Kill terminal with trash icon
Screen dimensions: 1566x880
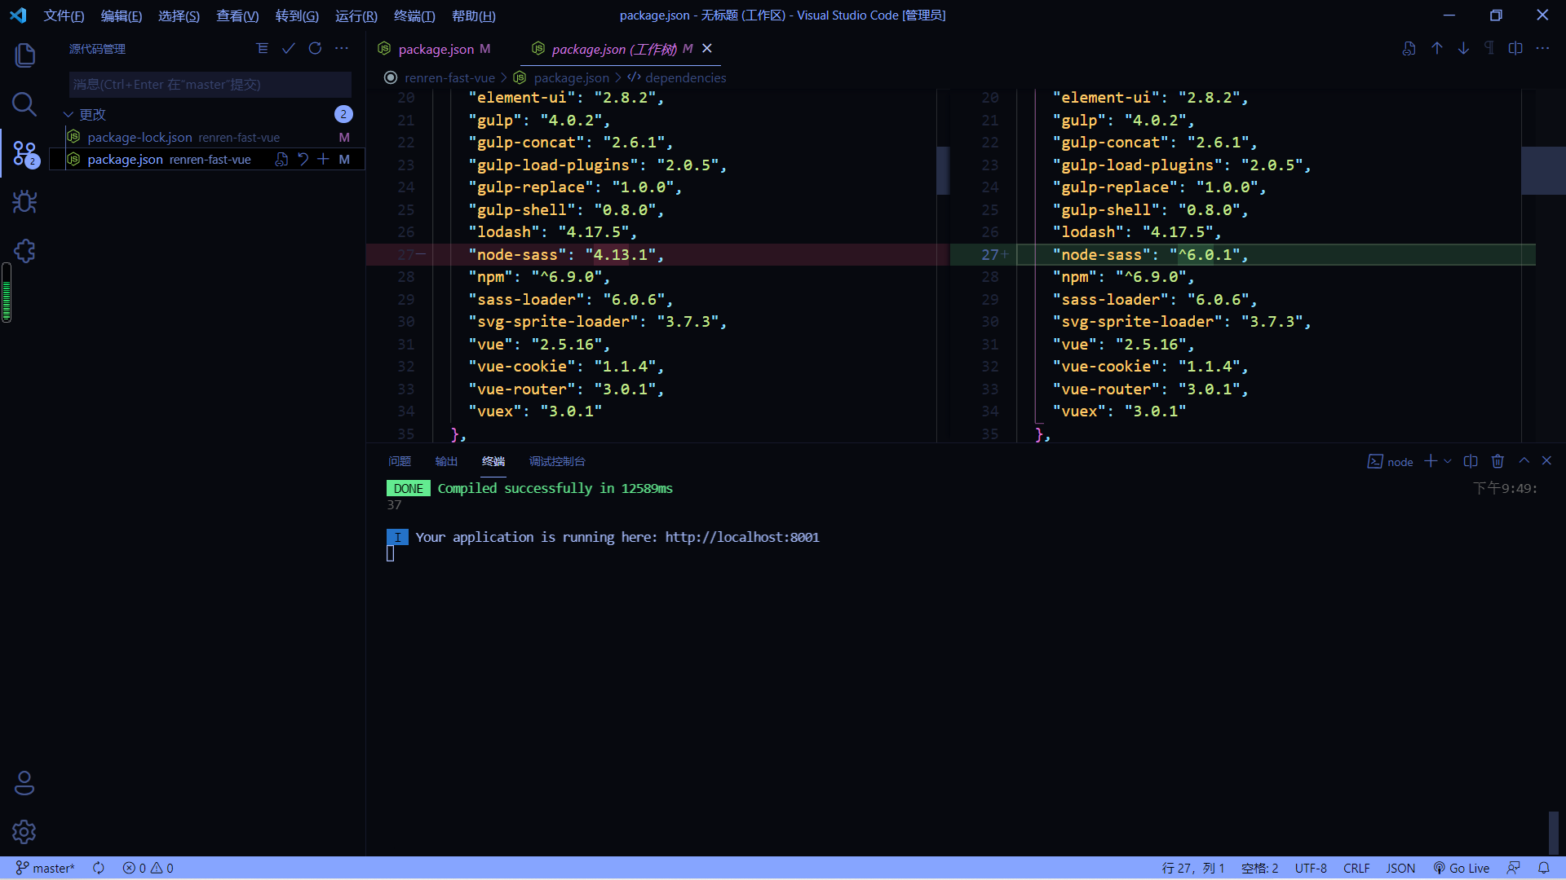(1497, 461)
